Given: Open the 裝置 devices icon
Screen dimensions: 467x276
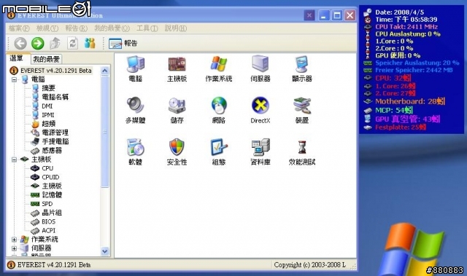Looking at the screenshot, I should tap(302, 110).
